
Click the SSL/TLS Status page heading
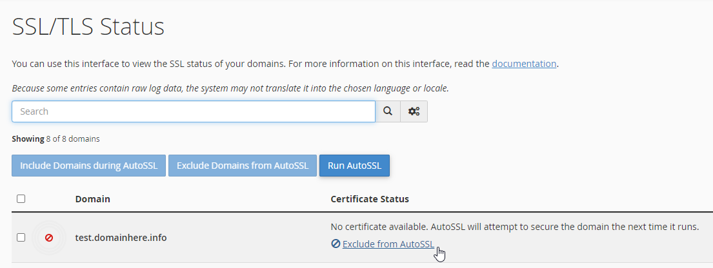pyautogui.click(x=88, y=27)
